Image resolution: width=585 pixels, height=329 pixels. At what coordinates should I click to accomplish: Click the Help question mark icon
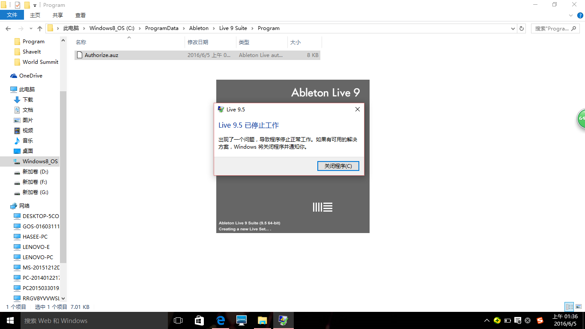click(580, 15)
